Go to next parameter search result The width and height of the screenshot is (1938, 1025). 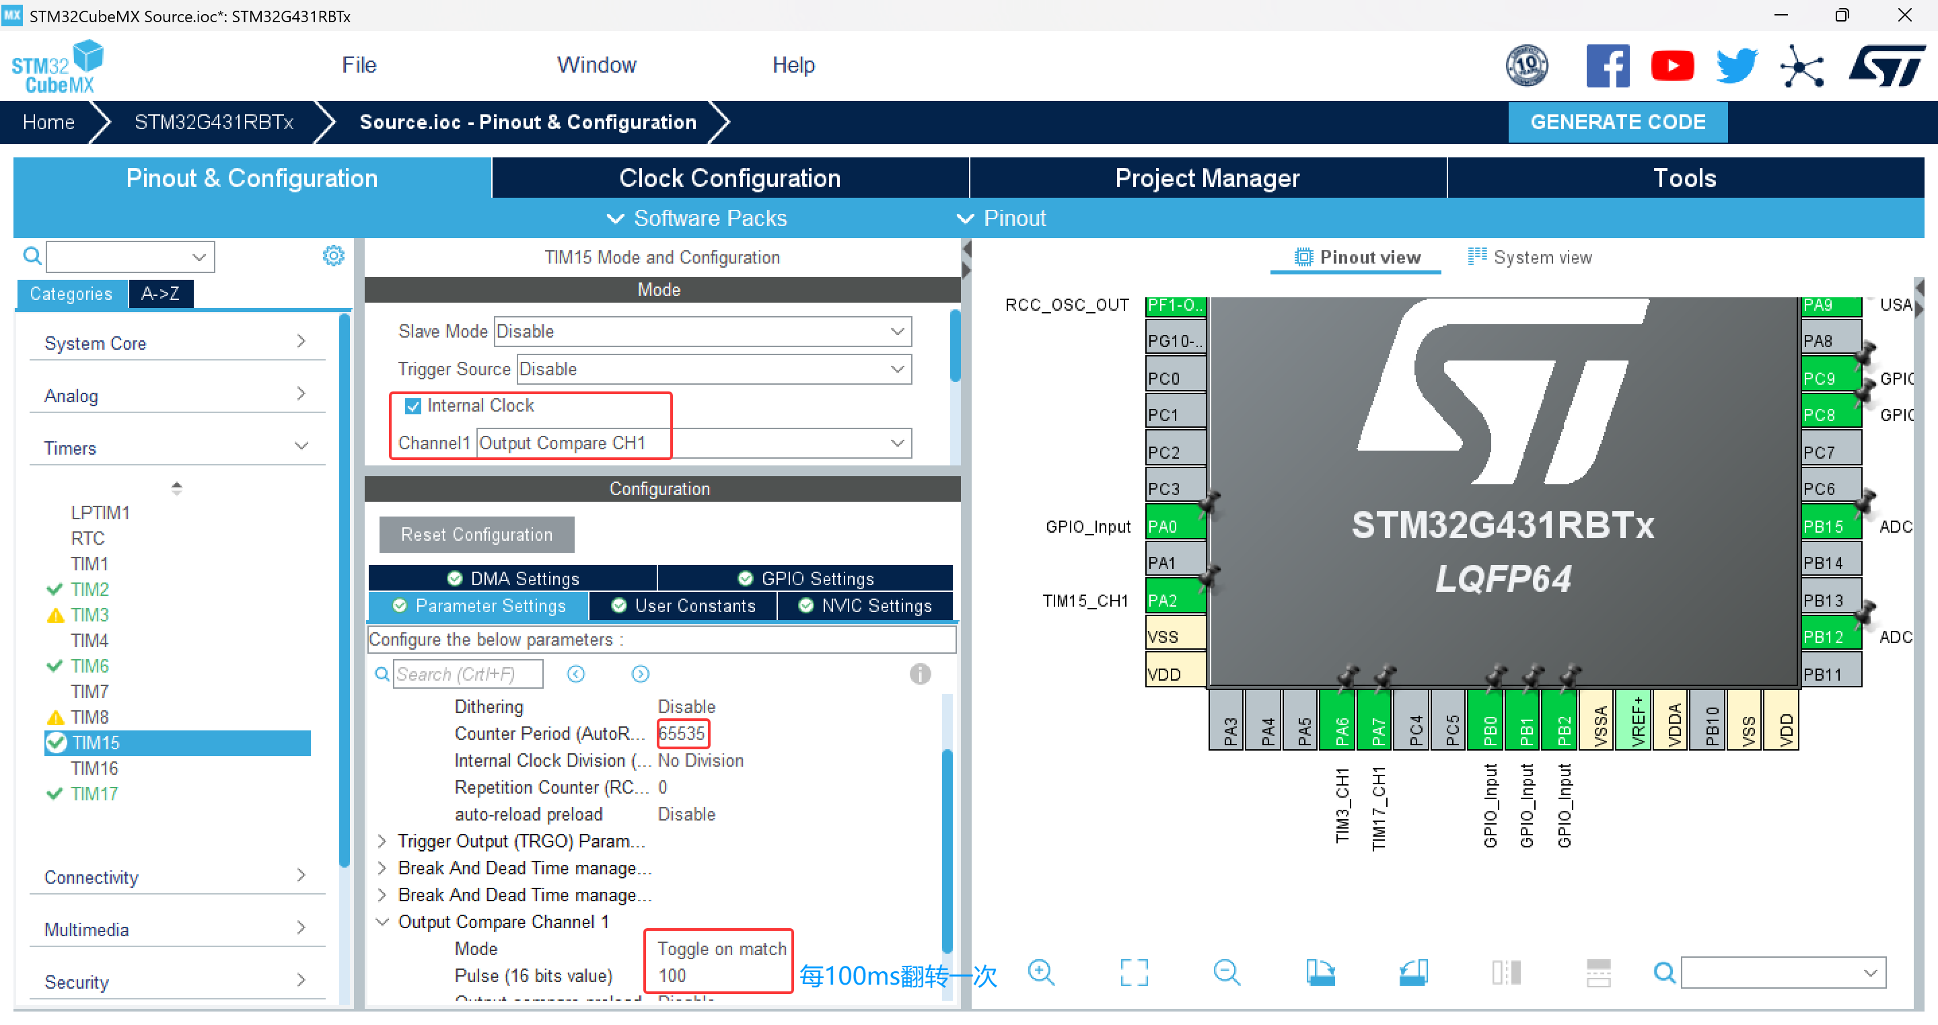pyautogui.click(x=640, y=675)
